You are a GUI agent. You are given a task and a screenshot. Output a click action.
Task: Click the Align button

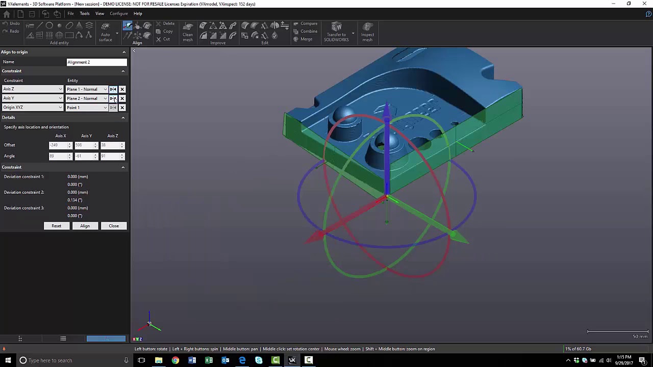[x=85, y=226]
